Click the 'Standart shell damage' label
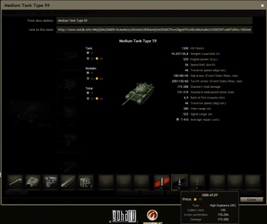267x224 pixels. [x=206, y=87]
